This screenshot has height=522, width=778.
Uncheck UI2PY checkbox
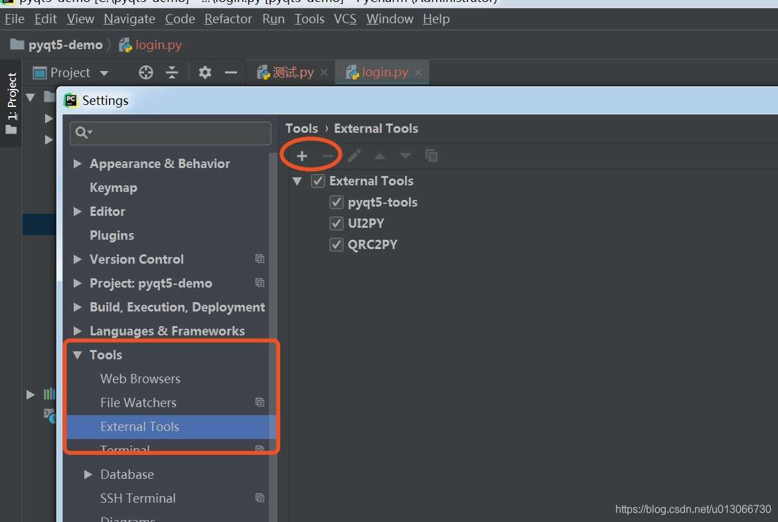click(337, 223)
